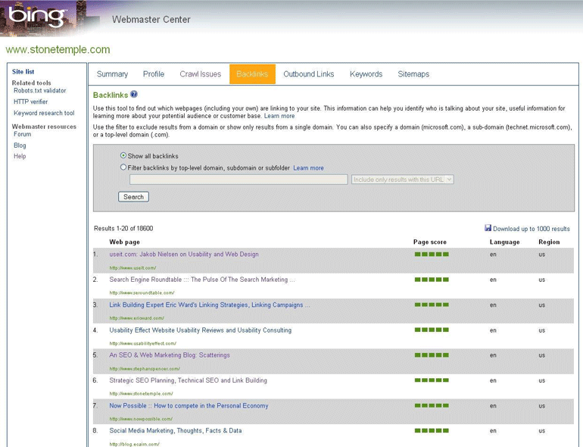Open Usability Effect Website Usability Reviews result
The width and height of the screenshot is (583, 447).
201,330
